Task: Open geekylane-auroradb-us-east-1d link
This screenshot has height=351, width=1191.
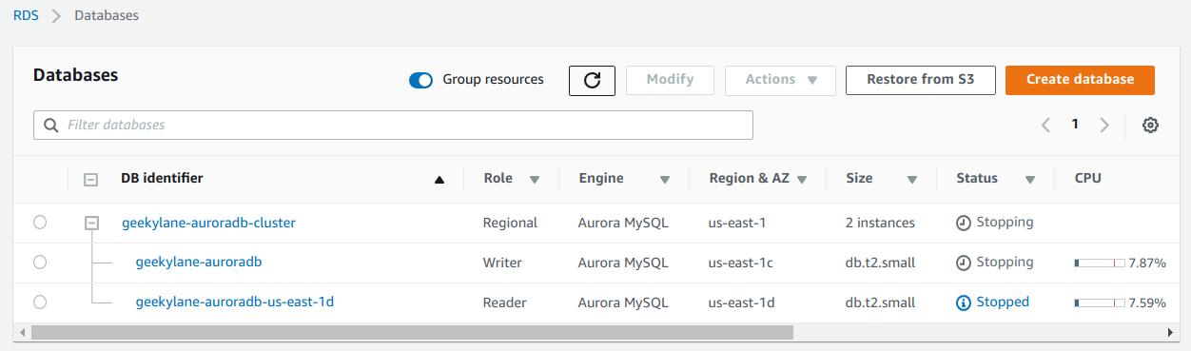Action: point(235,302)
